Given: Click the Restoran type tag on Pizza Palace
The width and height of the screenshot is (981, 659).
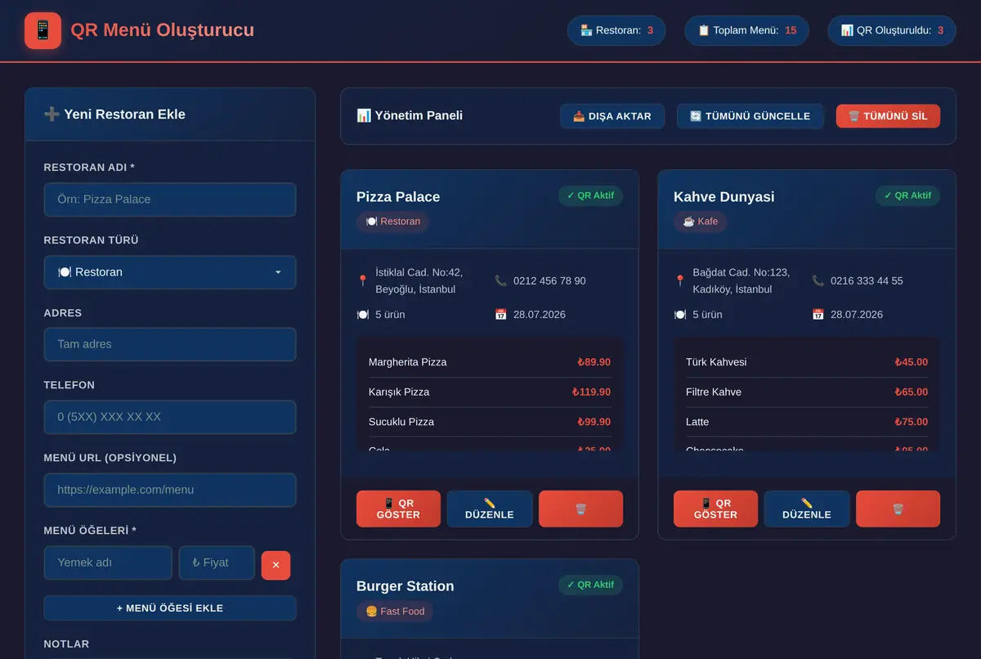Looking at the screenshot, I should point(392,222).
